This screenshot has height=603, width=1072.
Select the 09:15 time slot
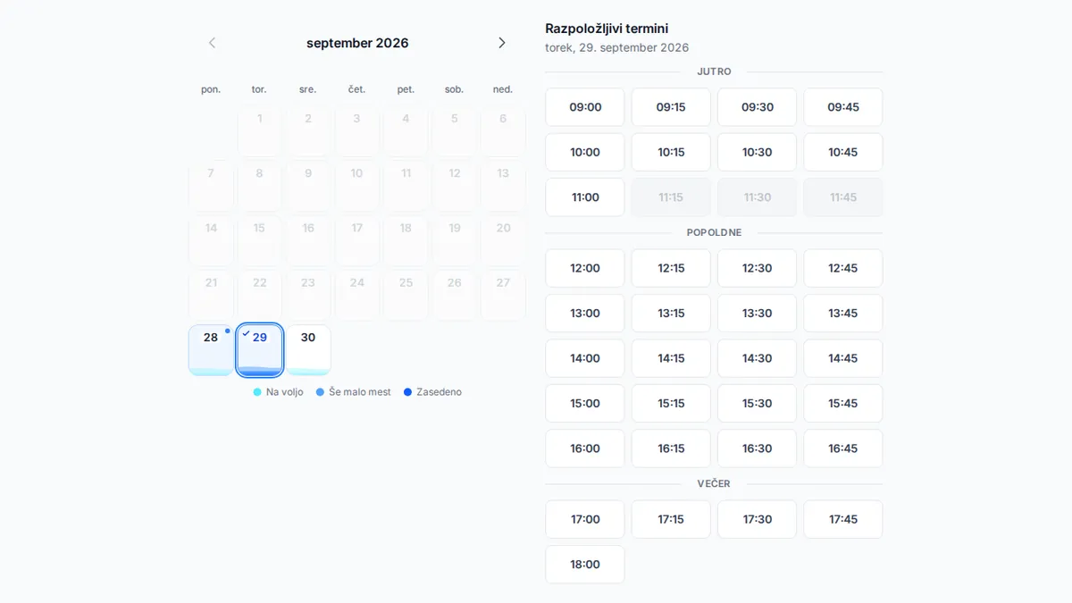(x=671, y=107)
